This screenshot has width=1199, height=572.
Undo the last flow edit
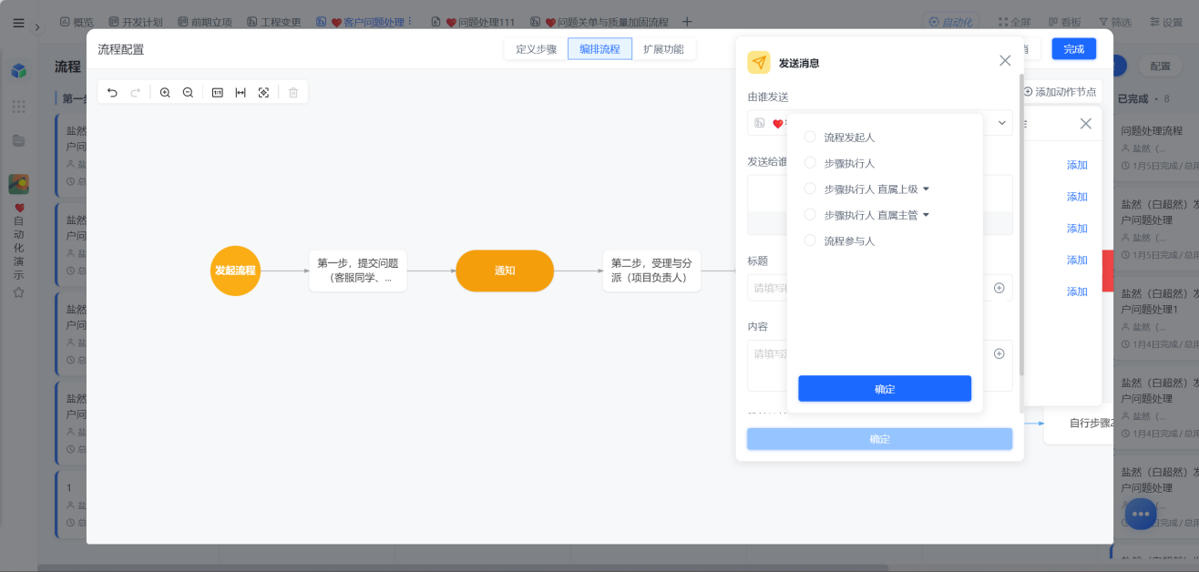[x=112, y=92]
